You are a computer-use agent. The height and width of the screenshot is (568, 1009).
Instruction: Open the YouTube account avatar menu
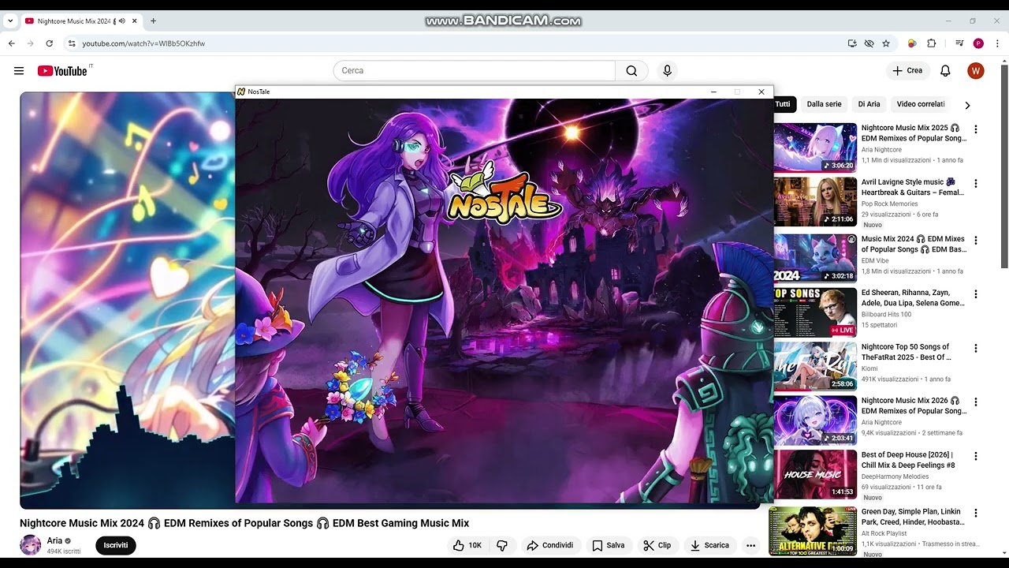[x=976, y=71]
